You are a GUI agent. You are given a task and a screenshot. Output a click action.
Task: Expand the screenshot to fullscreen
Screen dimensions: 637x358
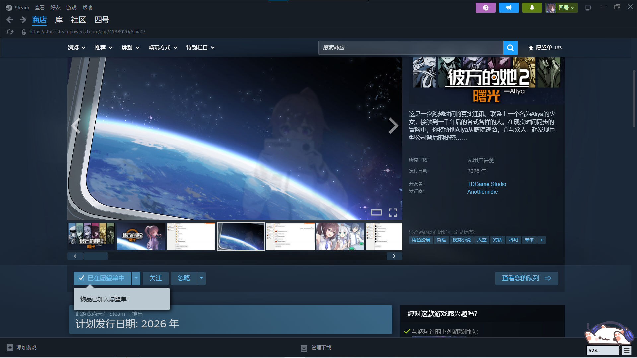(x=393, y=212)
